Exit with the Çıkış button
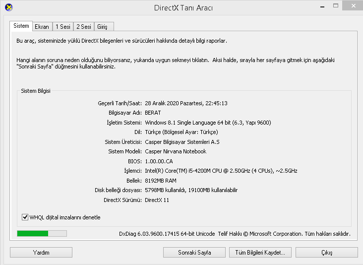Screen dimensions: 363x265 click(x=327, y=252)
